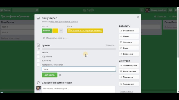Click 'Архивация' archive button
Image resolution: width=179 pixels, height=100 pixels.
(129, 84)
